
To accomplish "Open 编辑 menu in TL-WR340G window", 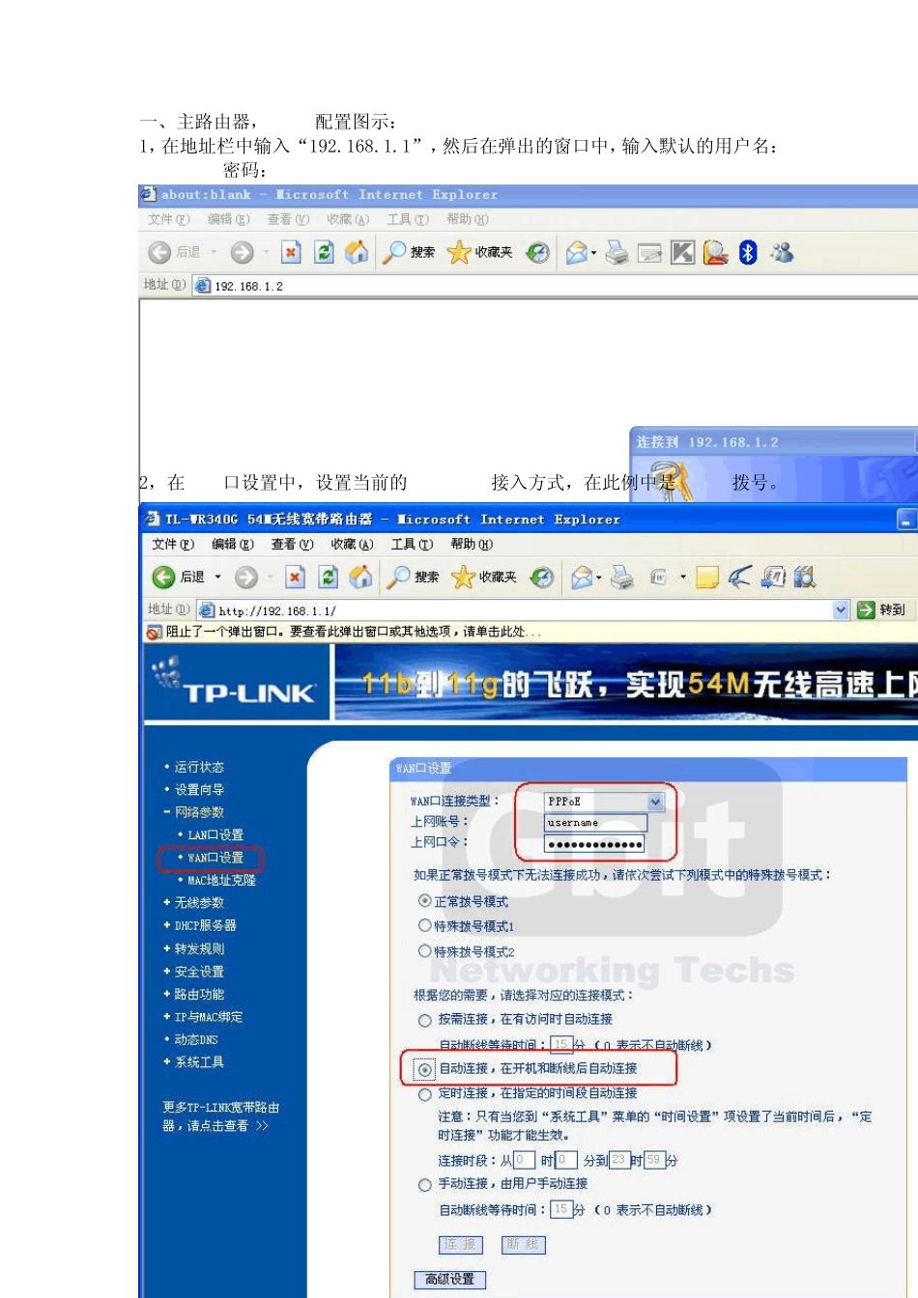I will (x=231, y=544).
